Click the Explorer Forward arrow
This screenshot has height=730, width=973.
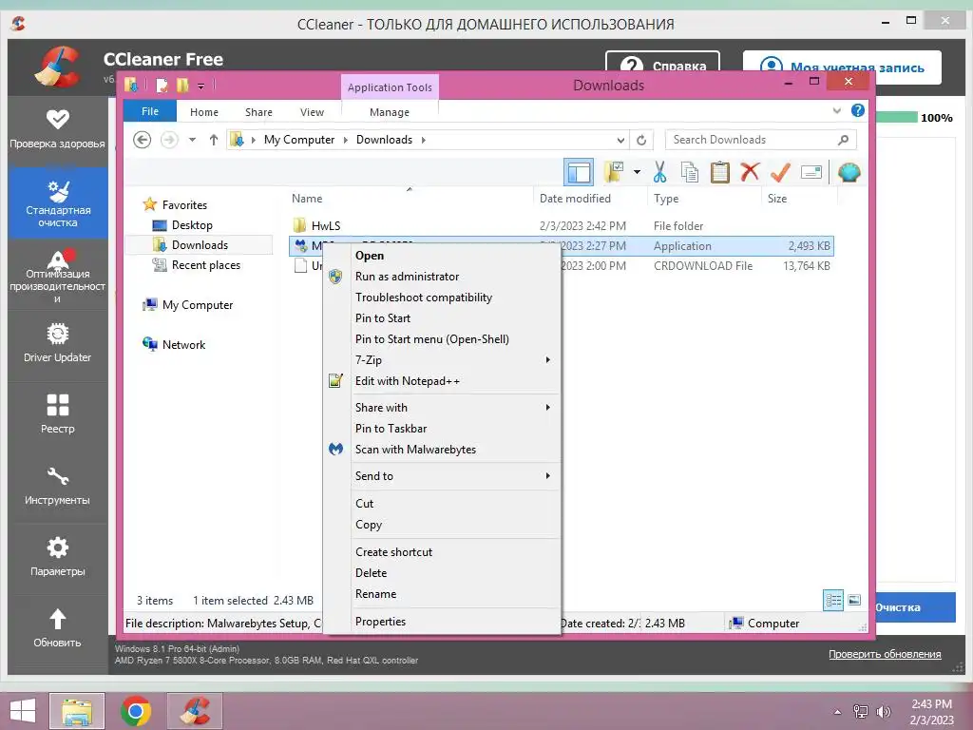[x=169, y=140]
